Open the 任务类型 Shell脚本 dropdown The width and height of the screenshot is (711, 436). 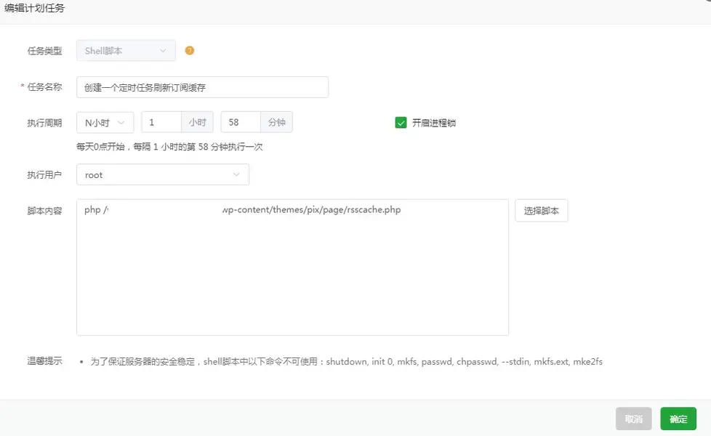pyautogui.click(x=126, y=51)
